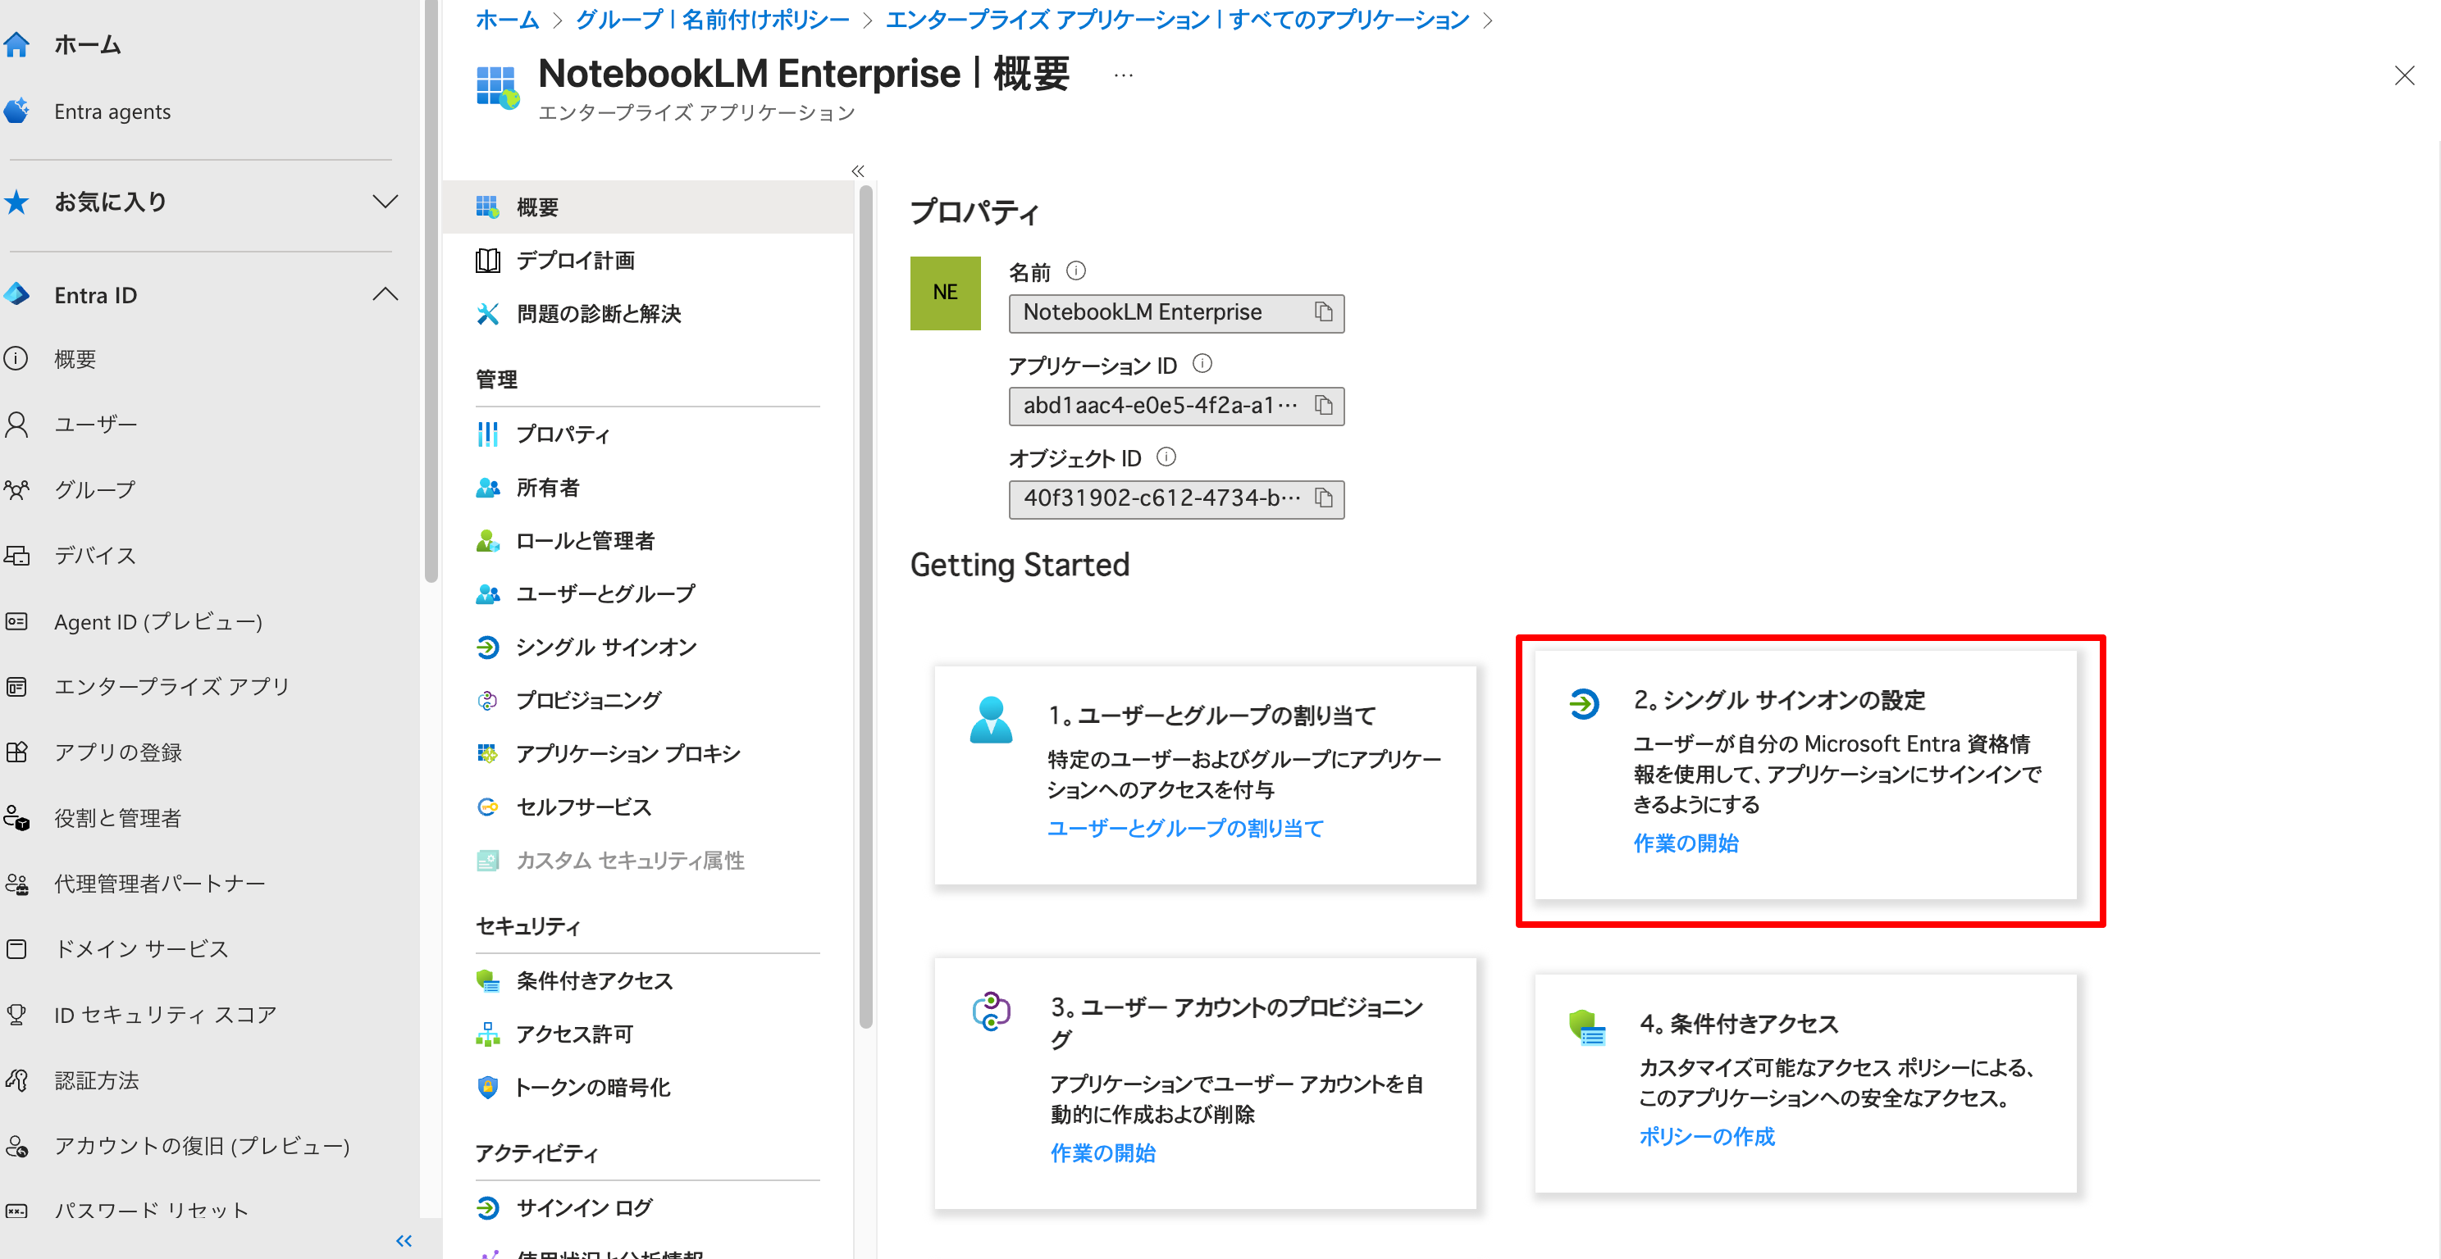Copy the オブジェクト ID value
2441x1259 pixels.
tap(1325, 499)
